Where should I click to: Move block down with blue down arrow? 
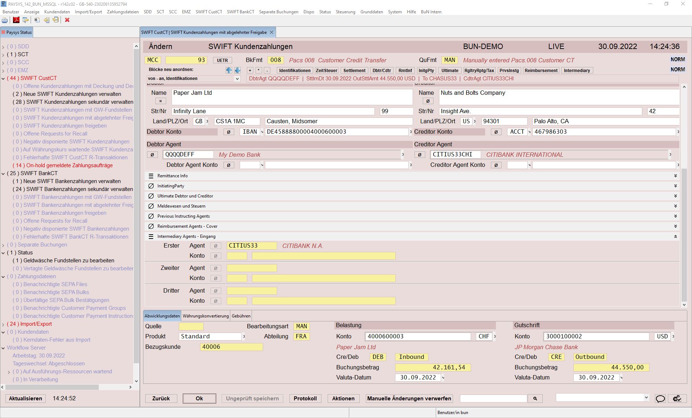point(238,70)
